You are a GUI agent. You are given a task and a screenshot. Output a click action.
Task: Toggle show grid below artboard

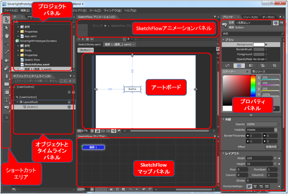pos(103,131)
